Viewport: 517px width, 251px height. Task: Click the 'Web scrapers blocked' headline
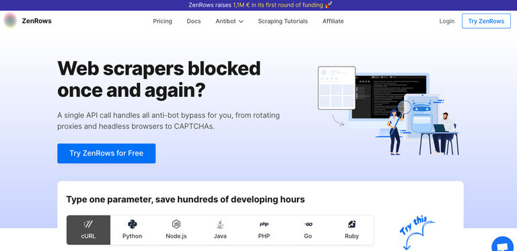pos(159,79)
